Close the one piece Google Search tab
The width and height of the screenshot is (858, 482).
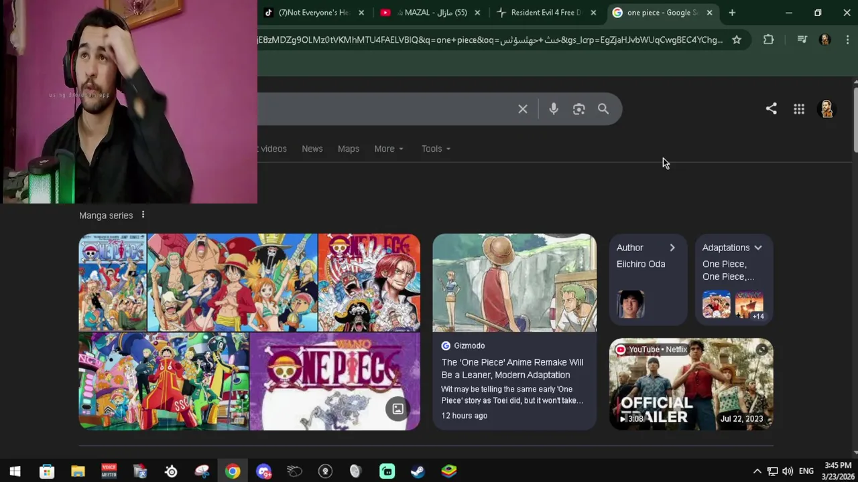click(709, 13)
